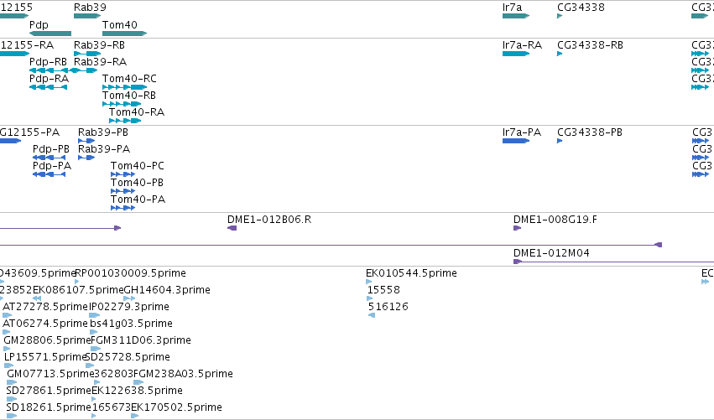Click the DME1-008G19.F clone end marker

click(x=518, y=228)
